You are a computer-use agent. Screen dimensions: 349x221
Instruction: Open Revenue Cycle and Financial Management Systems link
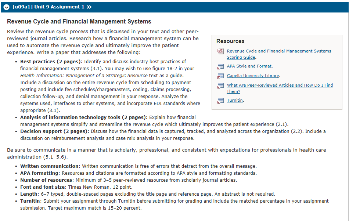pyautogui.click(x=279, y=51)
